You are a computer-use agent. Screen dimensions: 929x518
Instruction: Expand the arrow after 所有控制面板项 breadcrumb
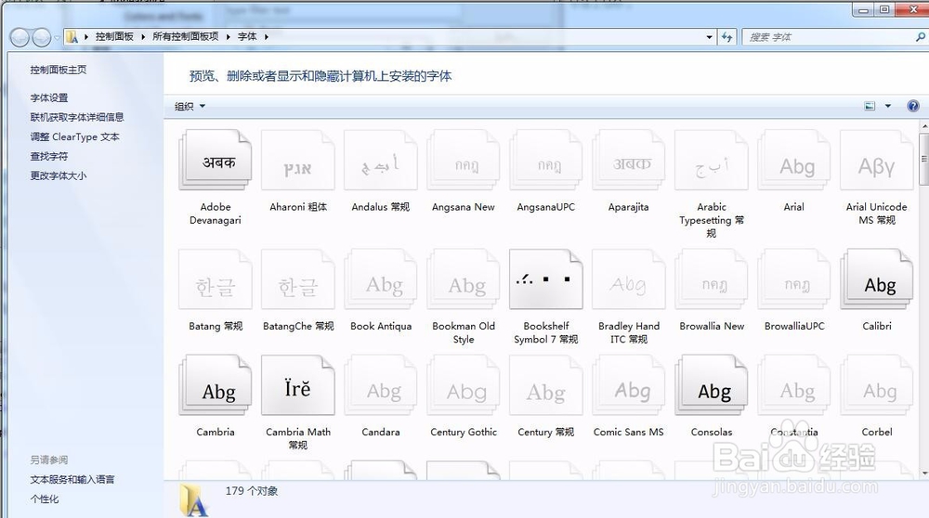click(x=229, y=37)
